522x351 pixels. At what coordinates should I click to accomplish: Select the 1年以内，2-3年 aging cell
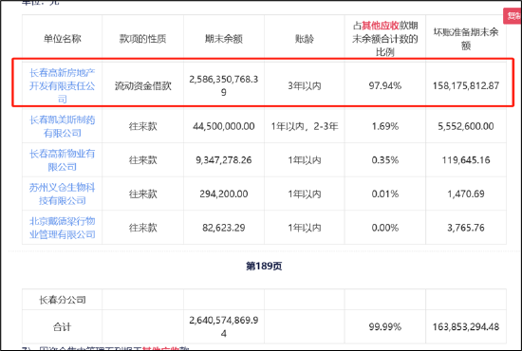305,126
